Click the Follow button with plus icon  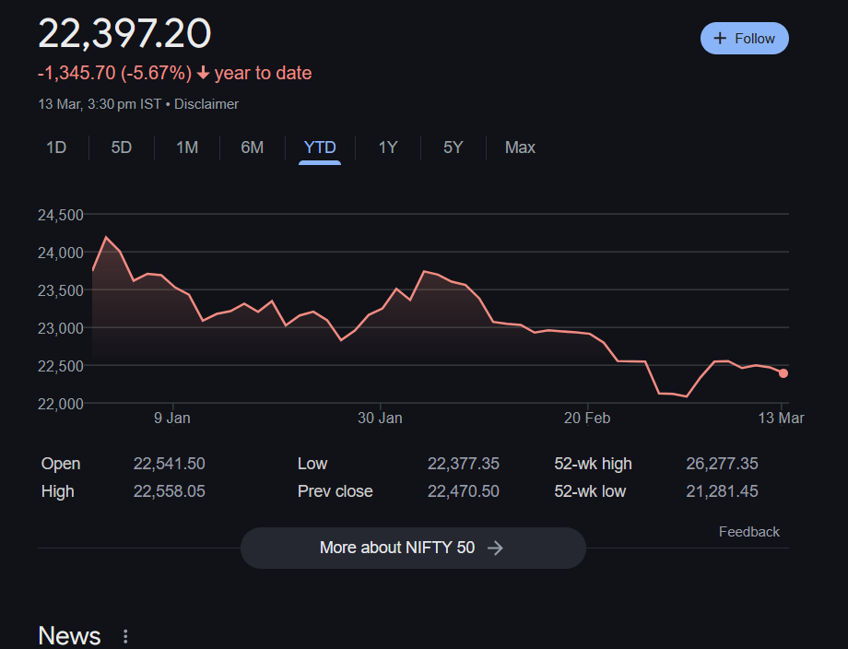pos(744,39)
